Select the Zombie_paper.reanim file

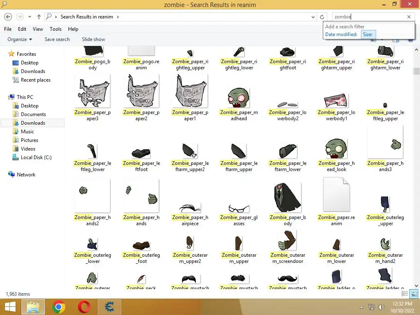pos(336,195)
